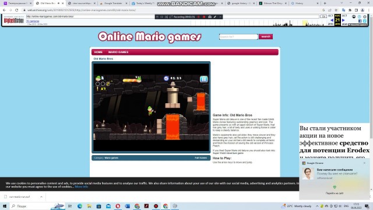This screenshot has height=210, width=373.
Task: Open the taskbar weather widget
Action: [x=297, y=206]
